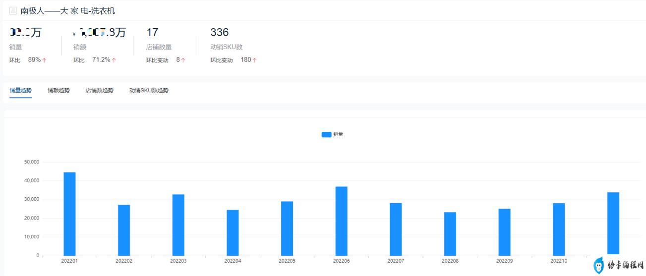Select the 202209 bar in the chart
The width and height of the screenshot is (646, 276).
coord(505,232)
